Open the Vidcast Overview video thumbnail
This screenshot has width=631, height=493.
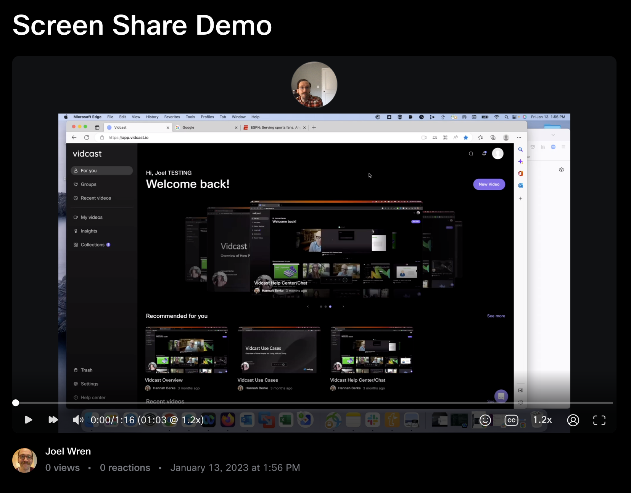point(187,350)
